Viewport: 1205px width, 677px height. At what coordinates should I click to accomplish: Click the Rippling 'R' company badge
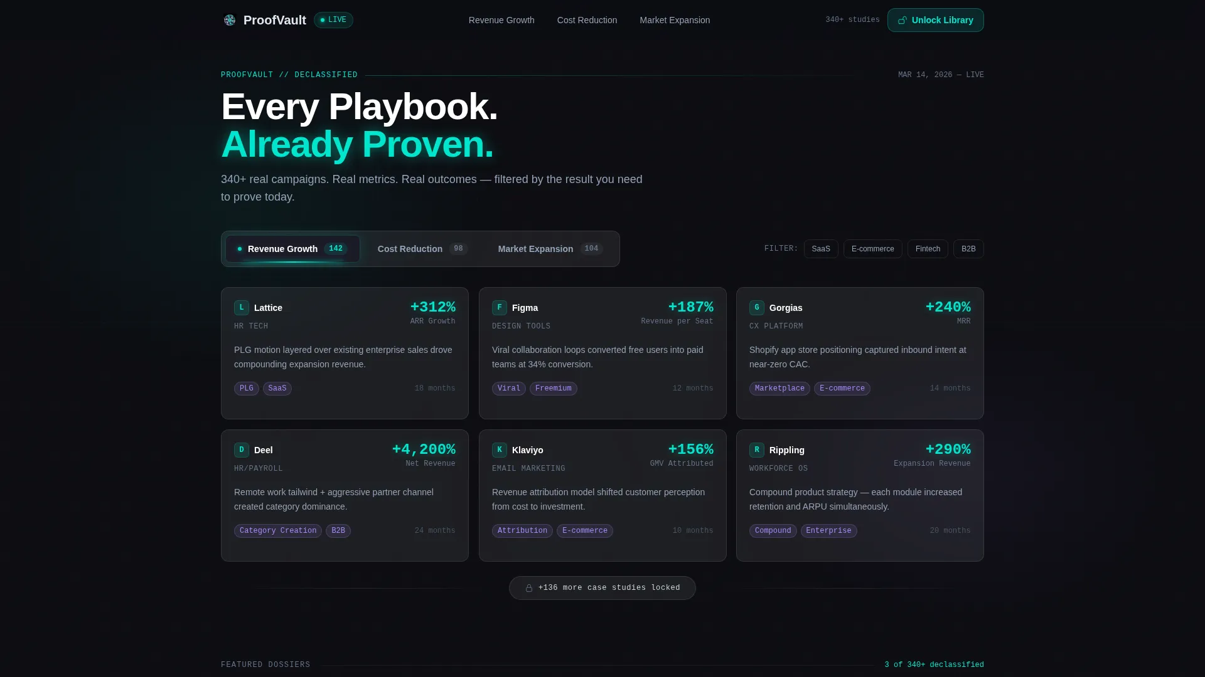pyautogui.click(x=757, y=450)
